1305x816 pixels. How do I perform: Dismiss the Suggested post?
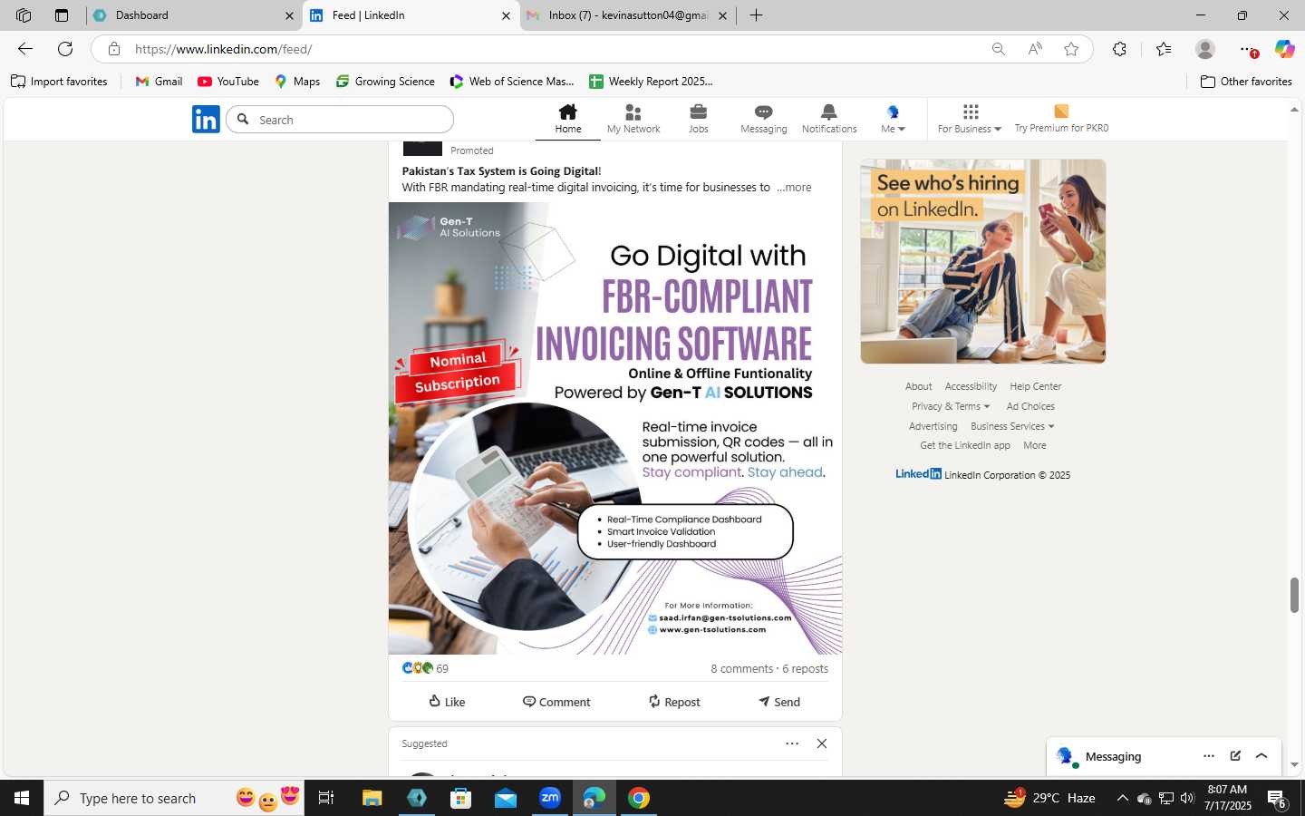coord(822,743)
